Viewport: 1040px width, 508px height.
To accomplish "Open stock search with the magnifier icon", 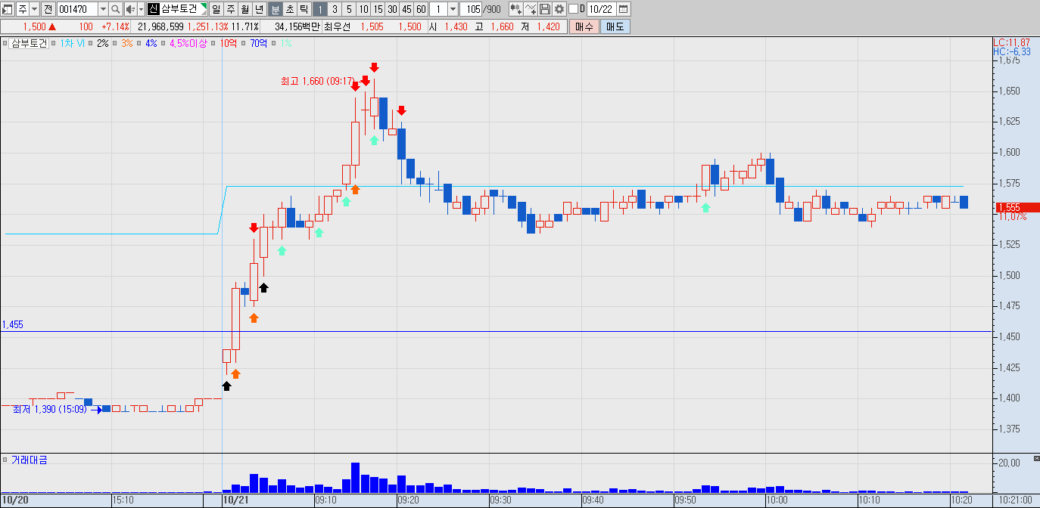I will (116, 9).
